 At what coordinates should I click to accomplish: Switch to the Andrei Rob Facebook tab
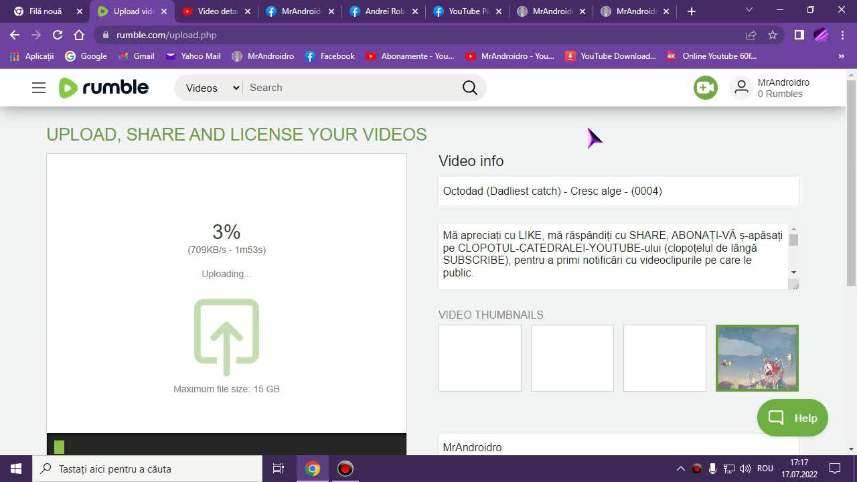coord(384,11)
